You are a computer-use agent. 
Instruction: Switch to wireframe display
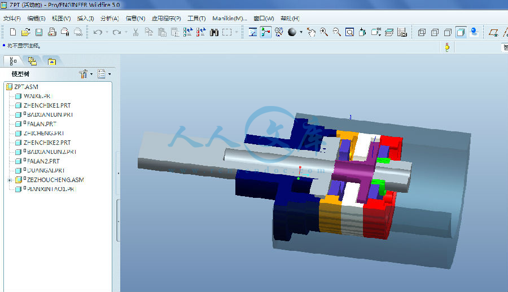tap(422, 32)
